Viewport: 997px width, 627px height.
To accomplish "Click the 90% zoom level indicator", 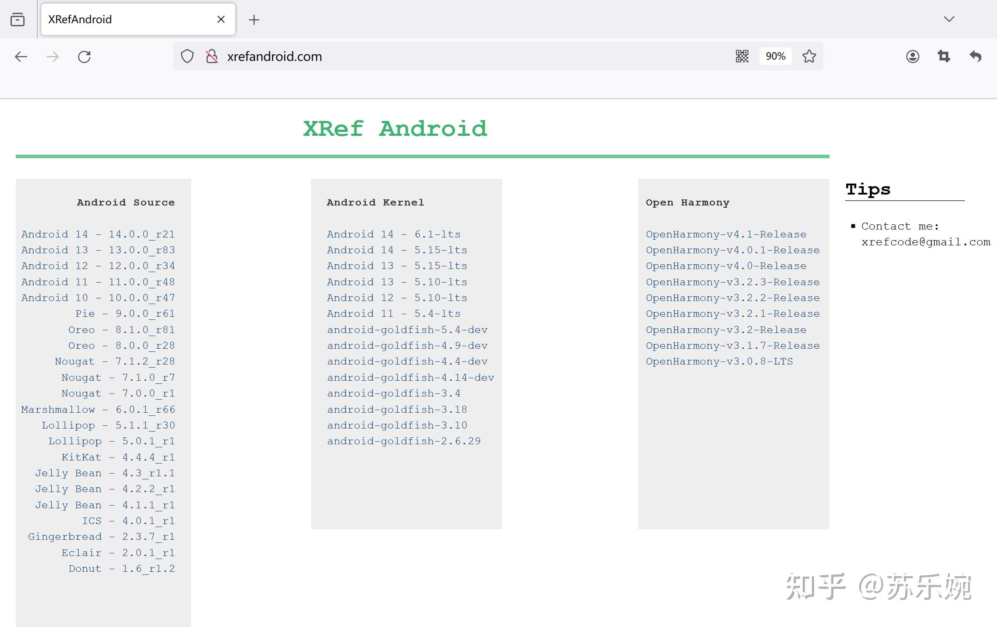I will pos(775,56).
